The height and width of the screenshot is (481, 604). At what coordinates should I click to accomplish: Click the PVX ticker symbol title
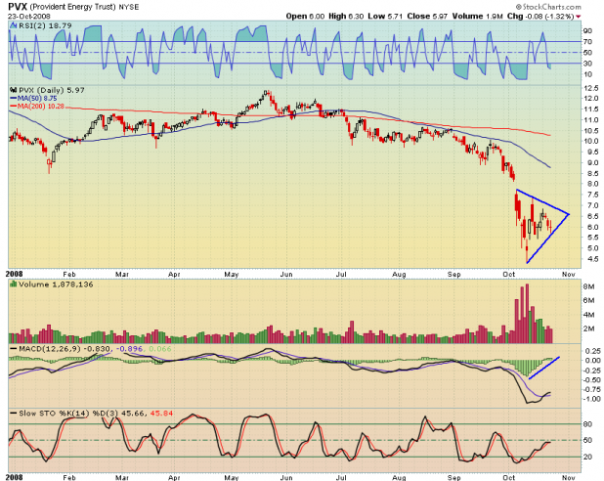tap(19, 7)
